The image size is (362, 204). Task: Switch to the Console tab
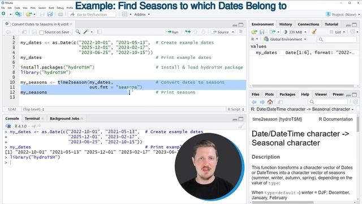point(12,118)
